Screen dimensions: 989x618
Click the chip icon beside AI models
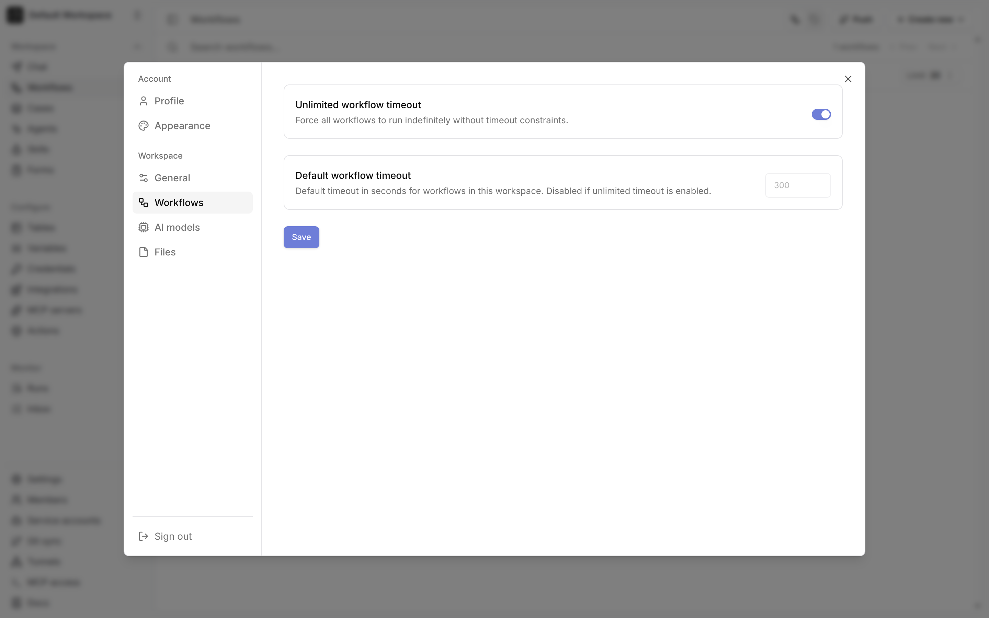144,227
